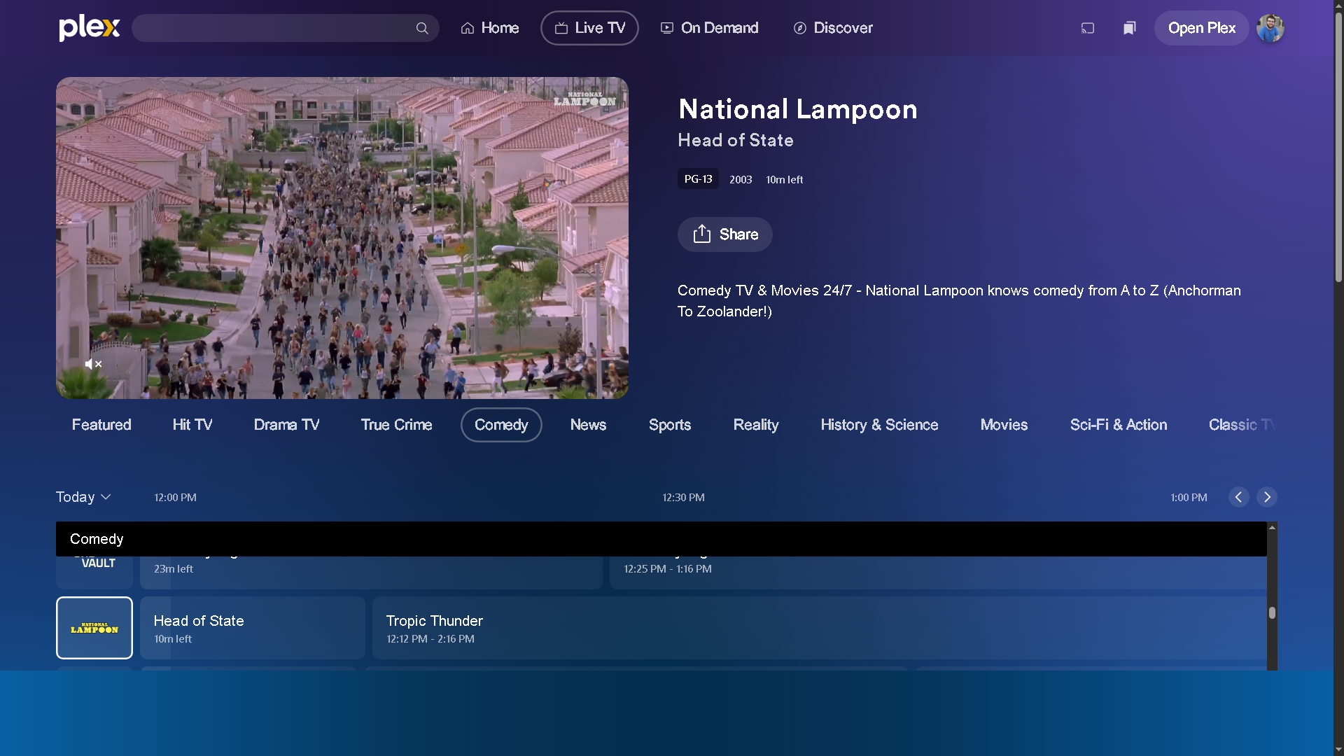Select the Movies category

1004,425
